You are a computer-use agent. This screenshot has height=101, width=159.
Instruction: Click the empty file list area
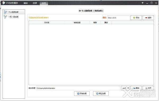point(91,54)
